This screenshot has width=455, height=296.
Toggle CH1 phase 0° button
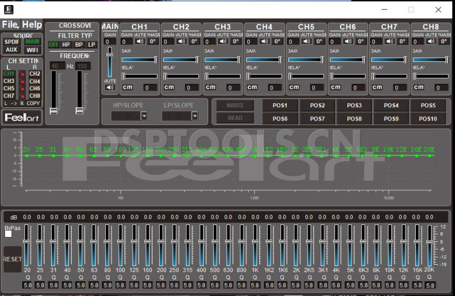pyautogui.click(x=152, y=41)
